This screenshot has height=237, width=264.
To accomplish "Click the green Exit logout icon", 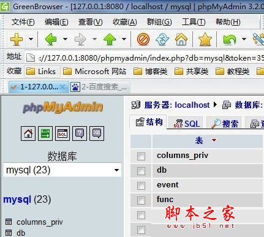I will (45, 134).
